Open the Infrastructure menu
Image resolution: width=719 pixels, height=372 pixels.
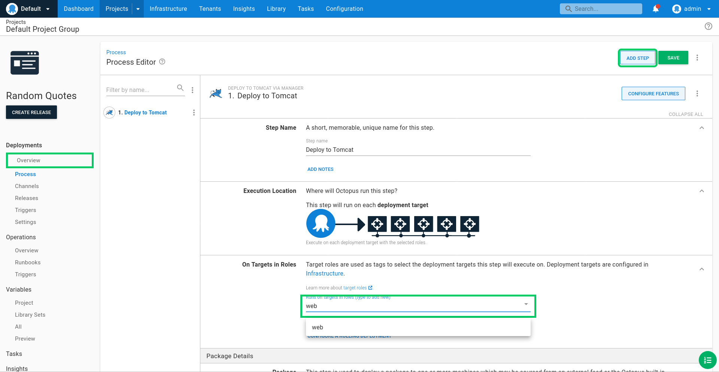168,9
